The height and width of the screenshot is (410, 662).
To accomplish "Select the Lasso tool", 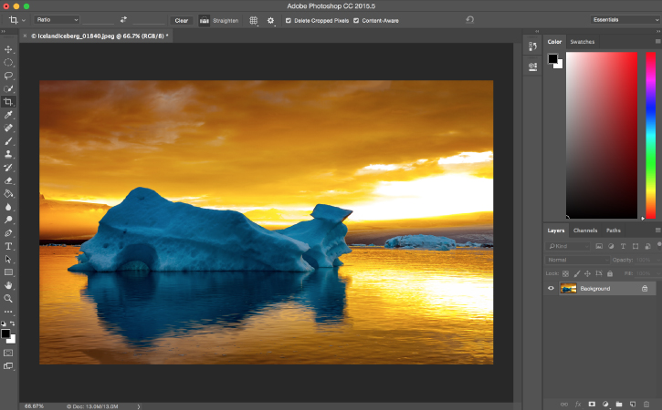I will [8, 76].
